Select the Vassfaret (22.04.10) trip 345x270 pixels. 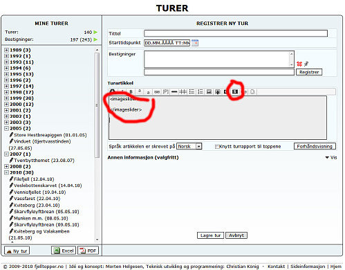coord(37,199)
